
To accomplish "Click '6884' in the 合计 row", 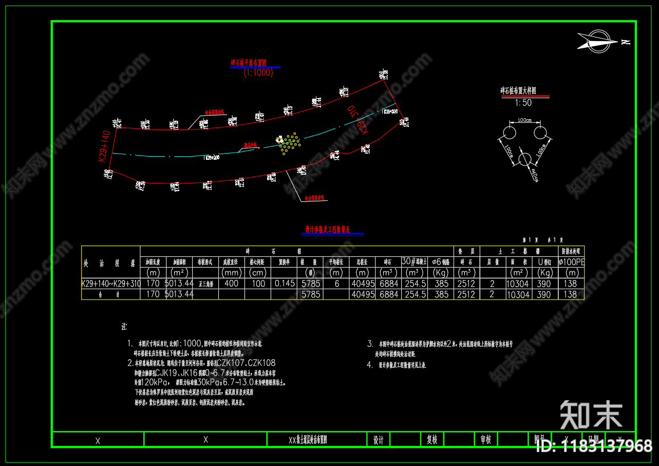I will click(x=388, y=294).
